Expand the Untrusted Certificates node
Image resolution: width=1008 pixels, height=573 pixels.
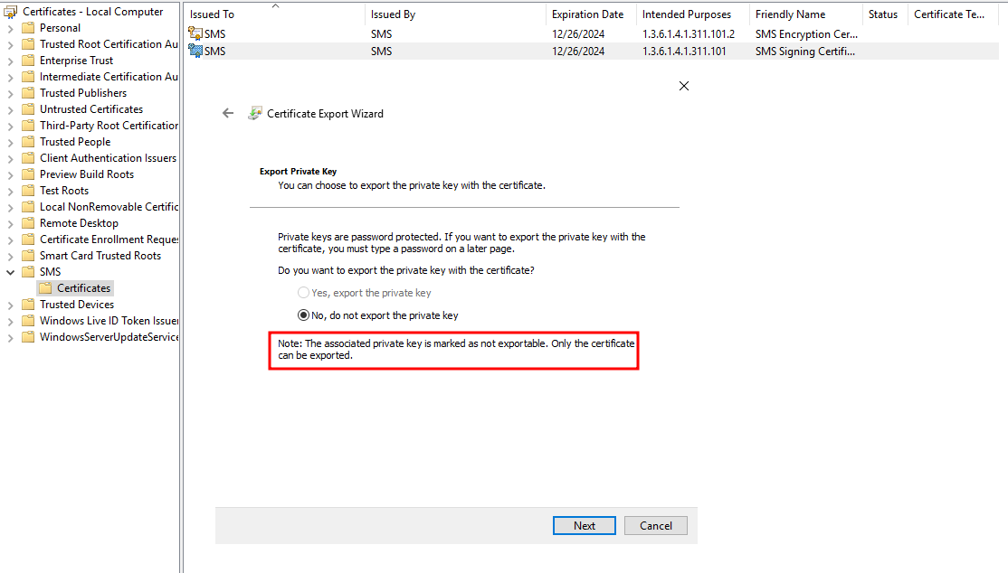click(10, 110)
